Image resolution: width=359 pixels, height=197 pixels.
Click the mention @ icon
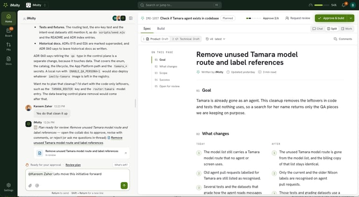click(37, 186)
